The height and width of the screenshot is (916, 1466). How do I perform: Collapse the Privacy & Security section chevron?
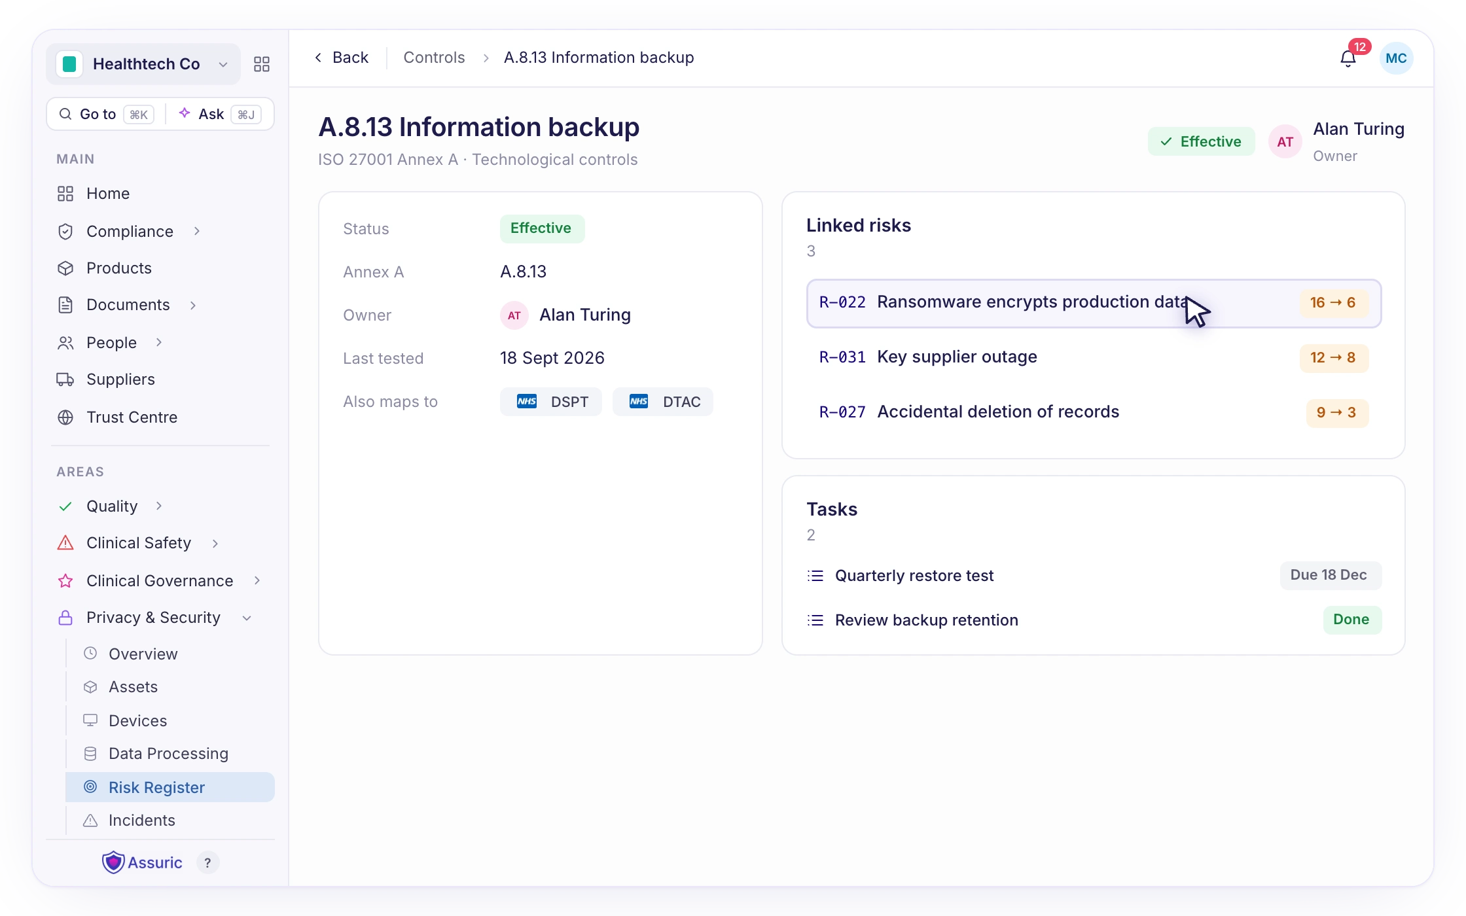[247, 618]
